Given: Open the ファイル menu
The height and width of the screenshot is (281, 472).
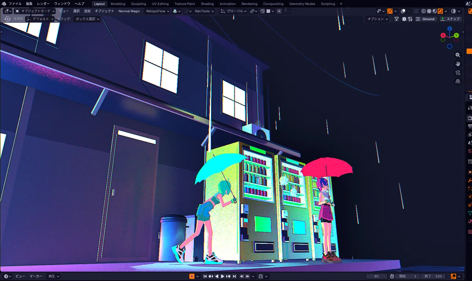Looking at the screenshot, I should click(15, 4).
